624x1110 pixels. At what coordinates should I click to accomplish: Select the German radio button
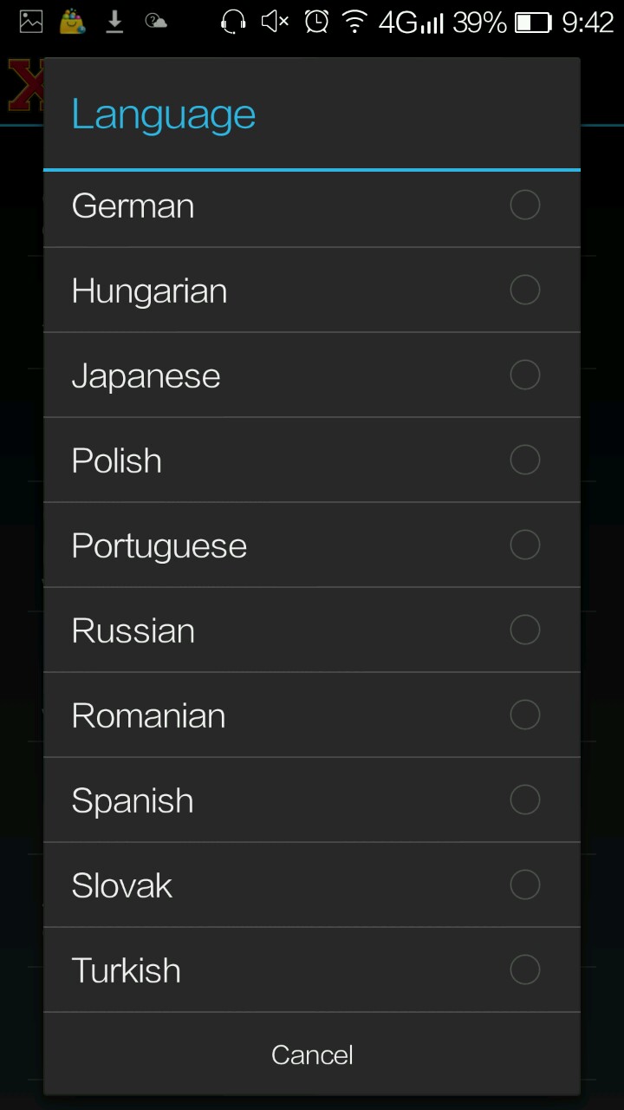coord(524,206)
